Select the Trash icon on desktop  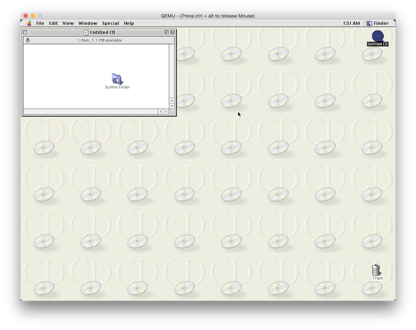point(376,270)
